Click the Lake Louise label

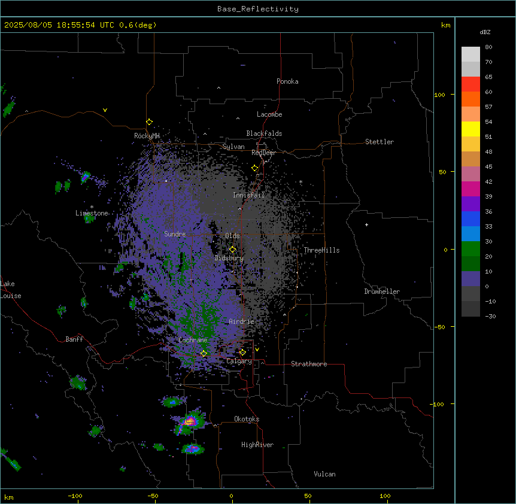click(x=11, y=290)
